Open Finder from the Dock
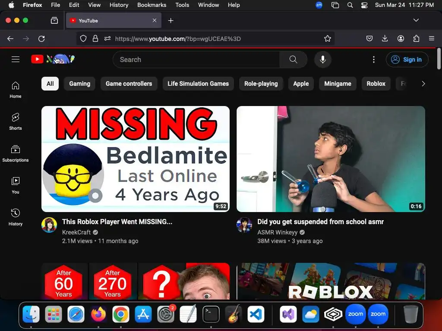The width and height of the screenshot is (442, 331). [x=31, y=314]
